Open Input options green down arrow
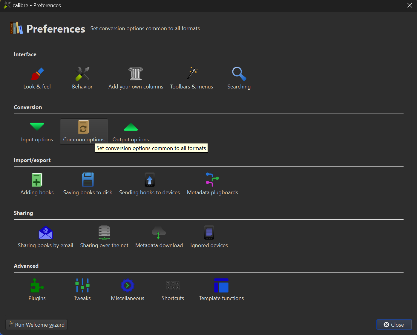This screenshot has height=335, width=417. click(37, 127)
